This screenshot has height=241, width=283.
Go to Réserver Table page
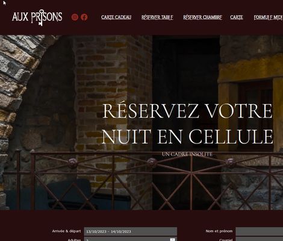coord(157,17)
